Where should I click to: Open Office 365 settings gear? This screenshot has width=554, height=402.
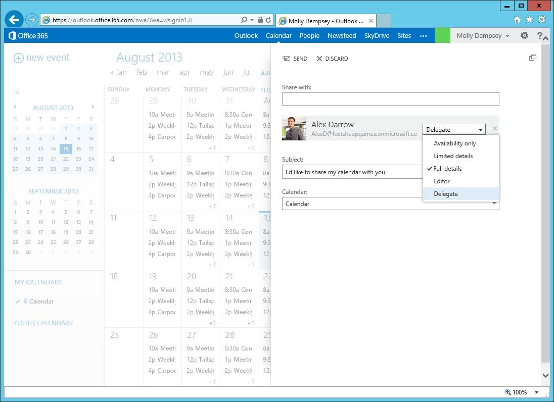(524, 35)
